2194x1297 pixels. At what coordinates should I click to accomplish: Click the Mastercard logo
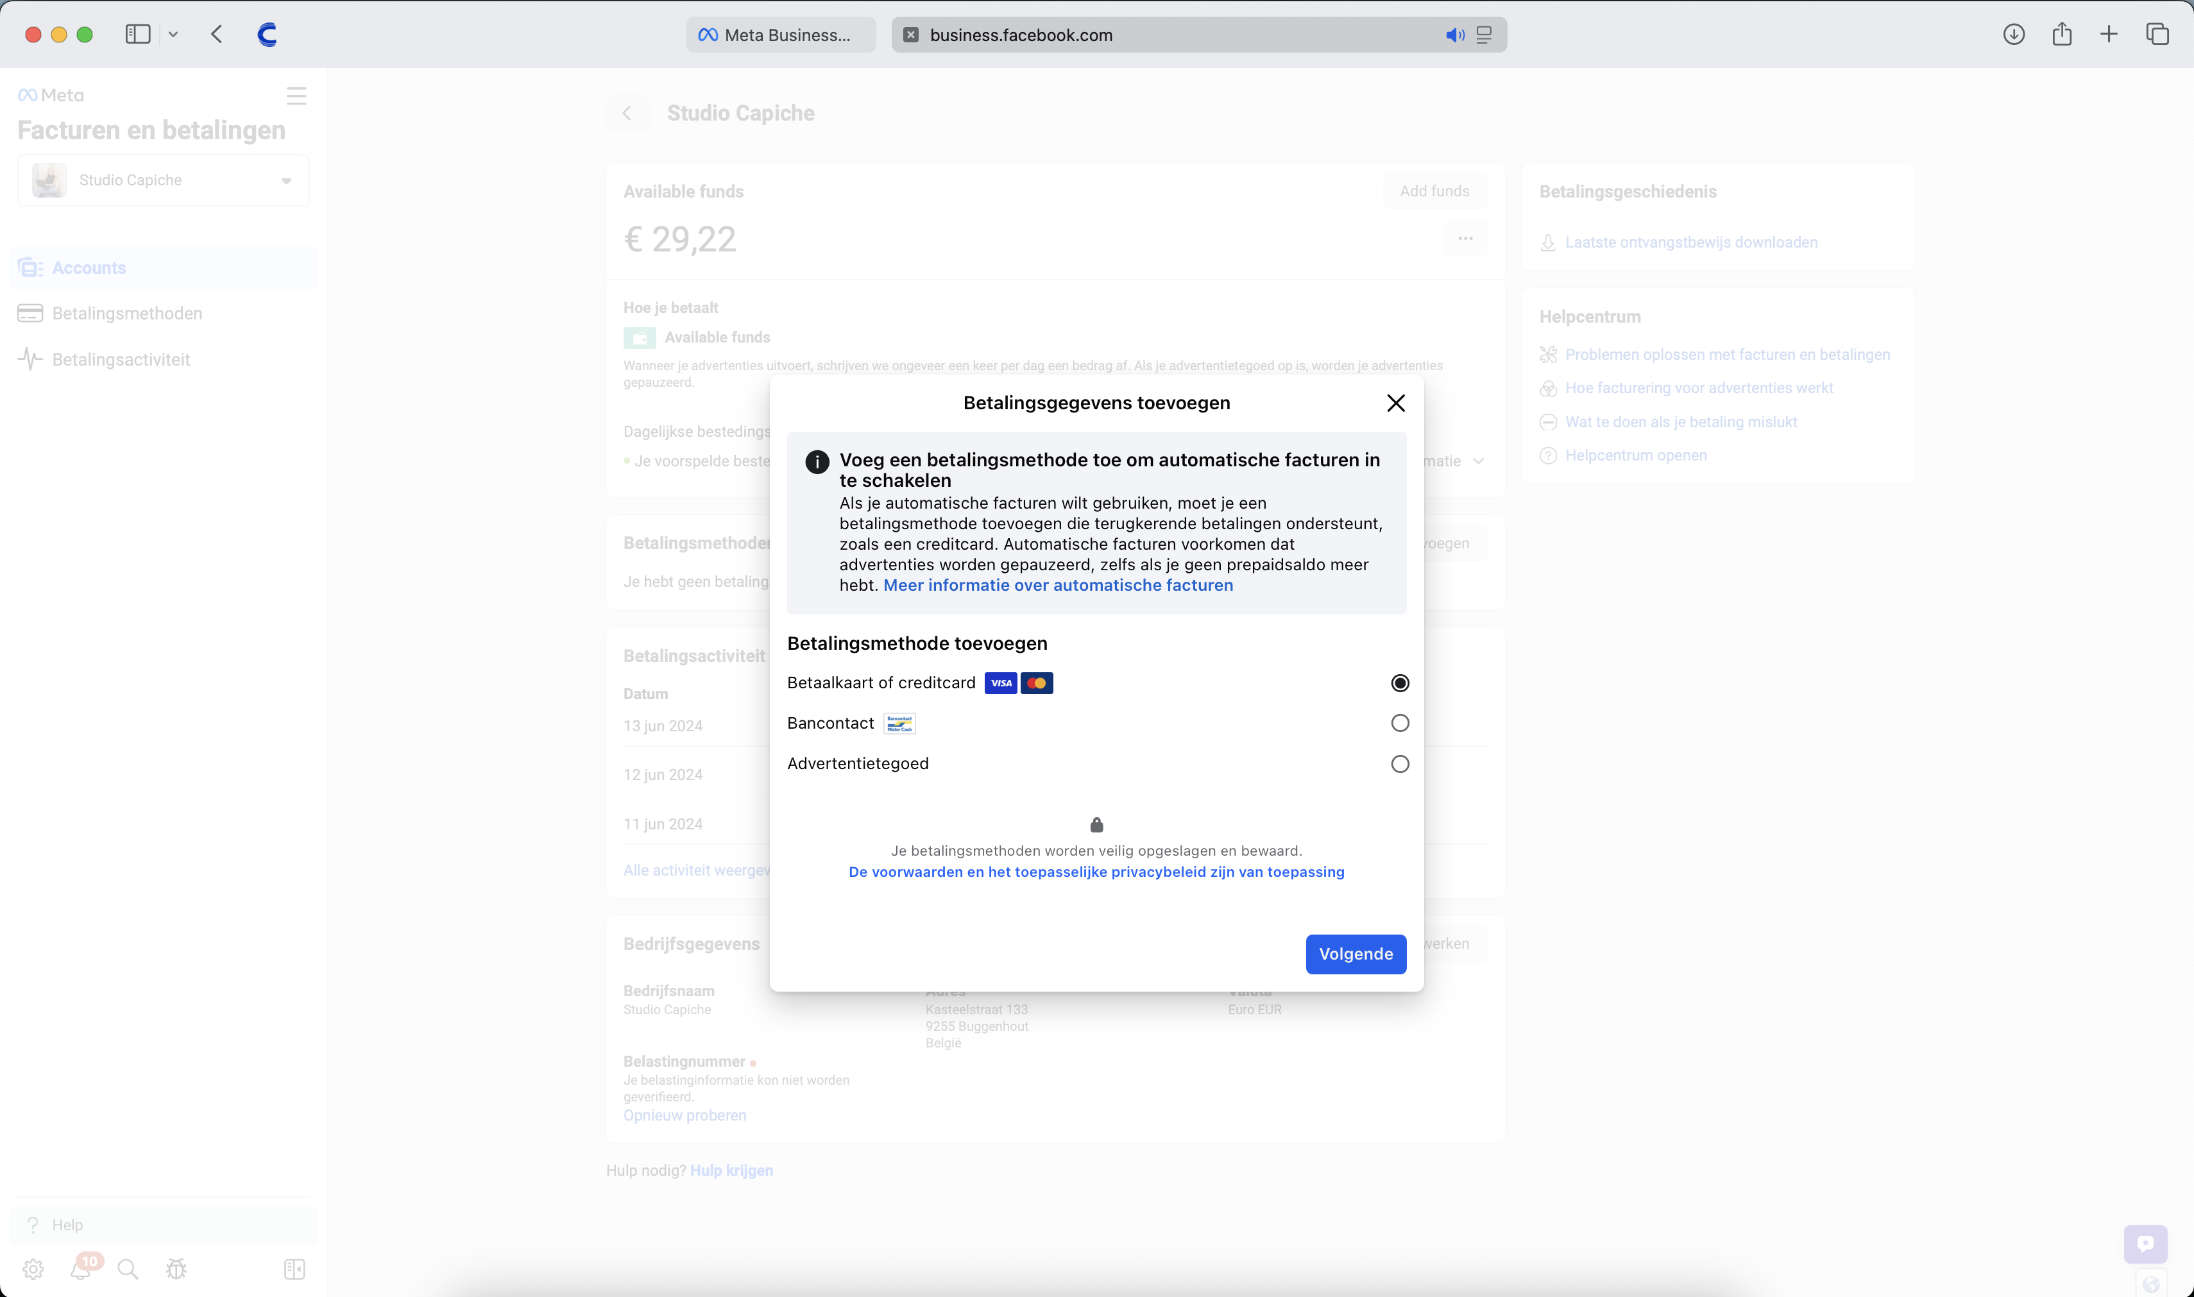(1037, 682)
